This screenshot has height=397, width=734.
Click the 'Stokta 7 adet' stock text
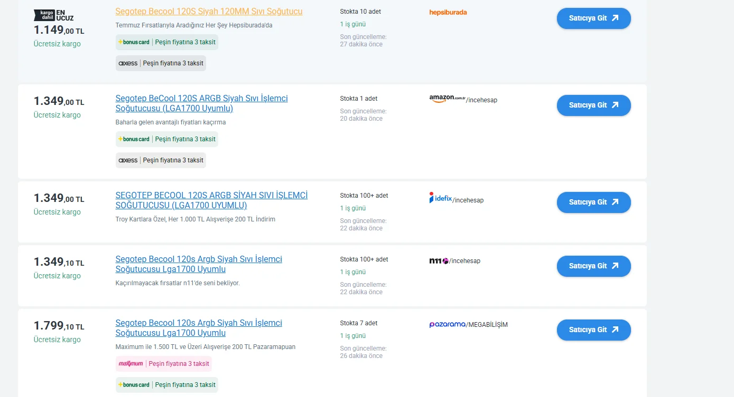tap(359, 323)
